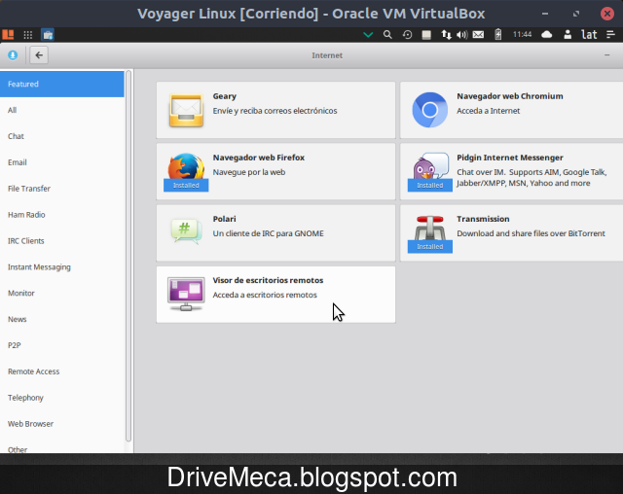Viewport: 623px width, 494px height.
Task: Click 'Download and share files over BitTorrent' text
Action: [x=531, y=233]
